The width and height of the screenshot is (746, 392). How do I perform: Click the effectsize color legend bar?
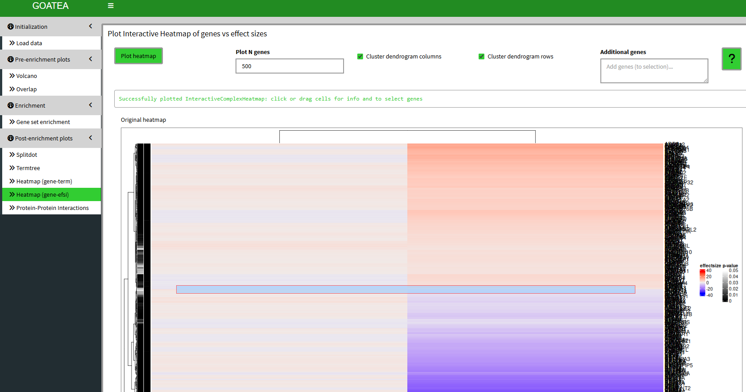[702, 283]
